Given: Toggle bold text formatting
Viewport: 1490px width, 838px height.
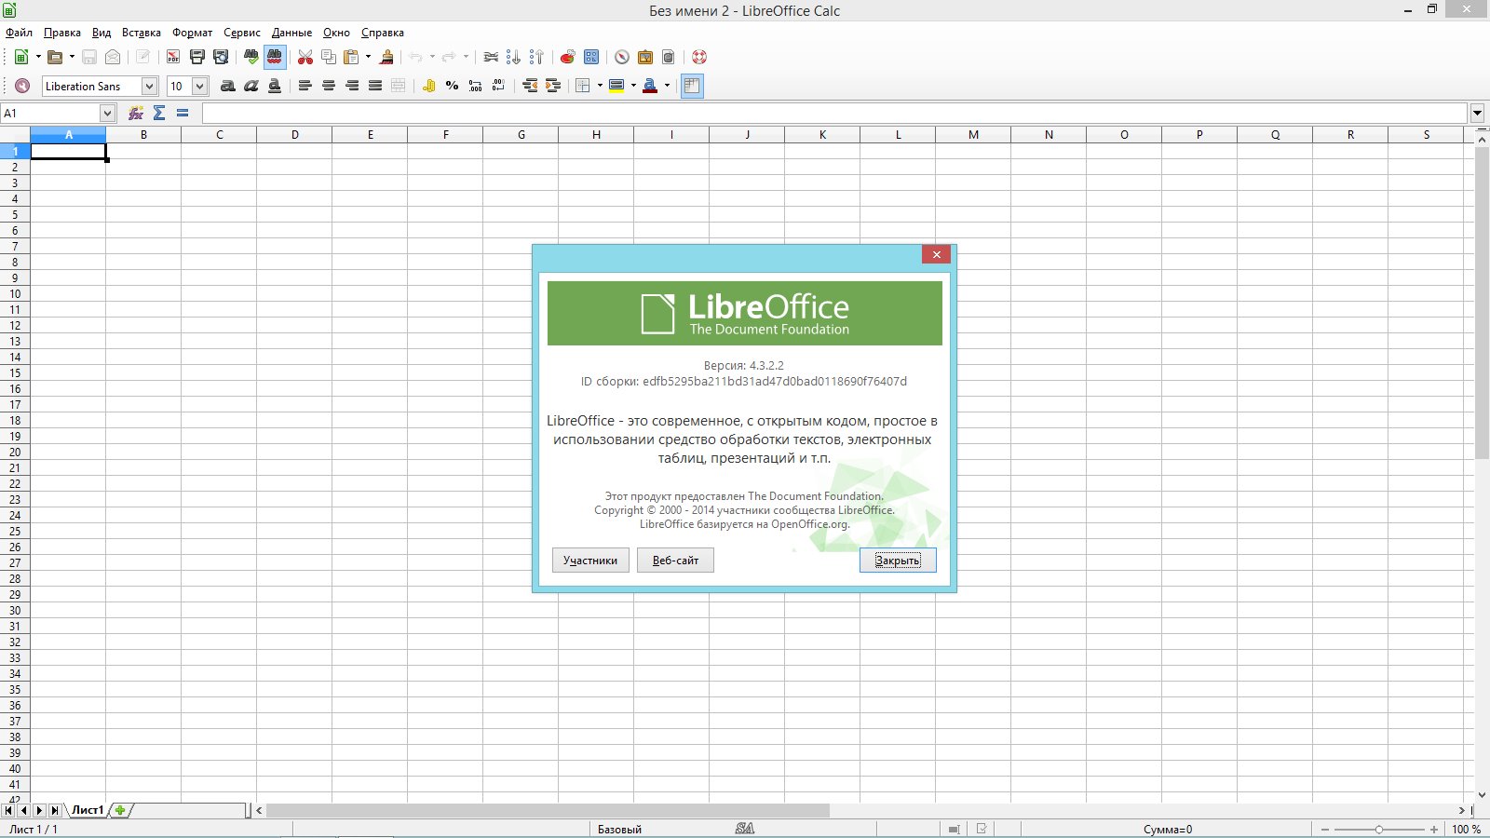Looking at the screenshot, I should (x=227, y=86).
